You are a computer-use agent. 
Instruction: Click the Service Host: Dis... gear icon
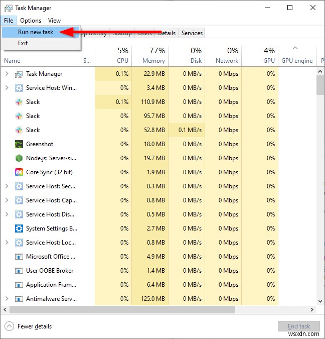[x=19, y=214]
